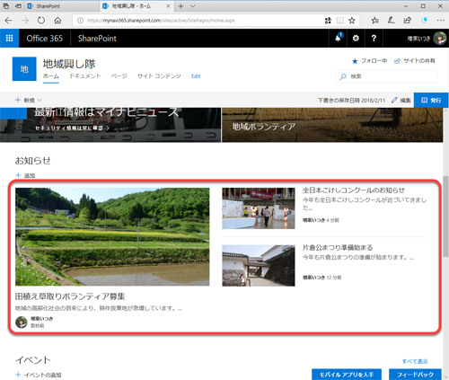Open the notifications bell
The height and width of the screenshot is (380, 449).
click(339, 38)
